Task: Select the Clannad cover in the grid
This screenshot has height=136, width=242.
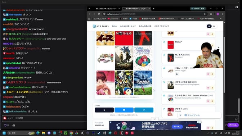Action: click(x=106, y=83)
